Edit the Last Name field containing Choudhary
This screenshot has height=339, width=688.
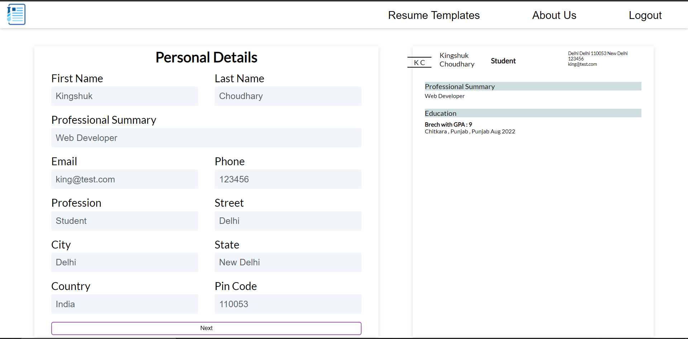[x=288, y=96]
